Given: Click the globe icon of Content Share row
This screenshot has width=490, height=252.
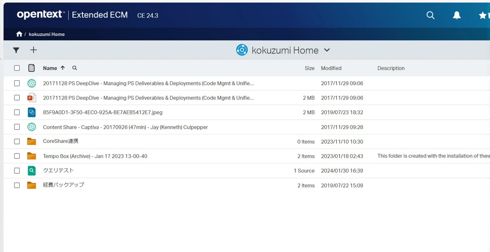Looking at the screenshot, I should [32, 127].
